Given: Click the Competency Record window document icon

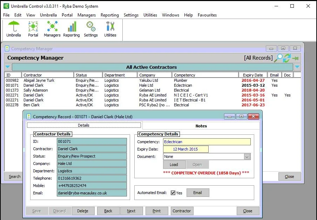Looking at the screenshot, I should pos(29,116).
